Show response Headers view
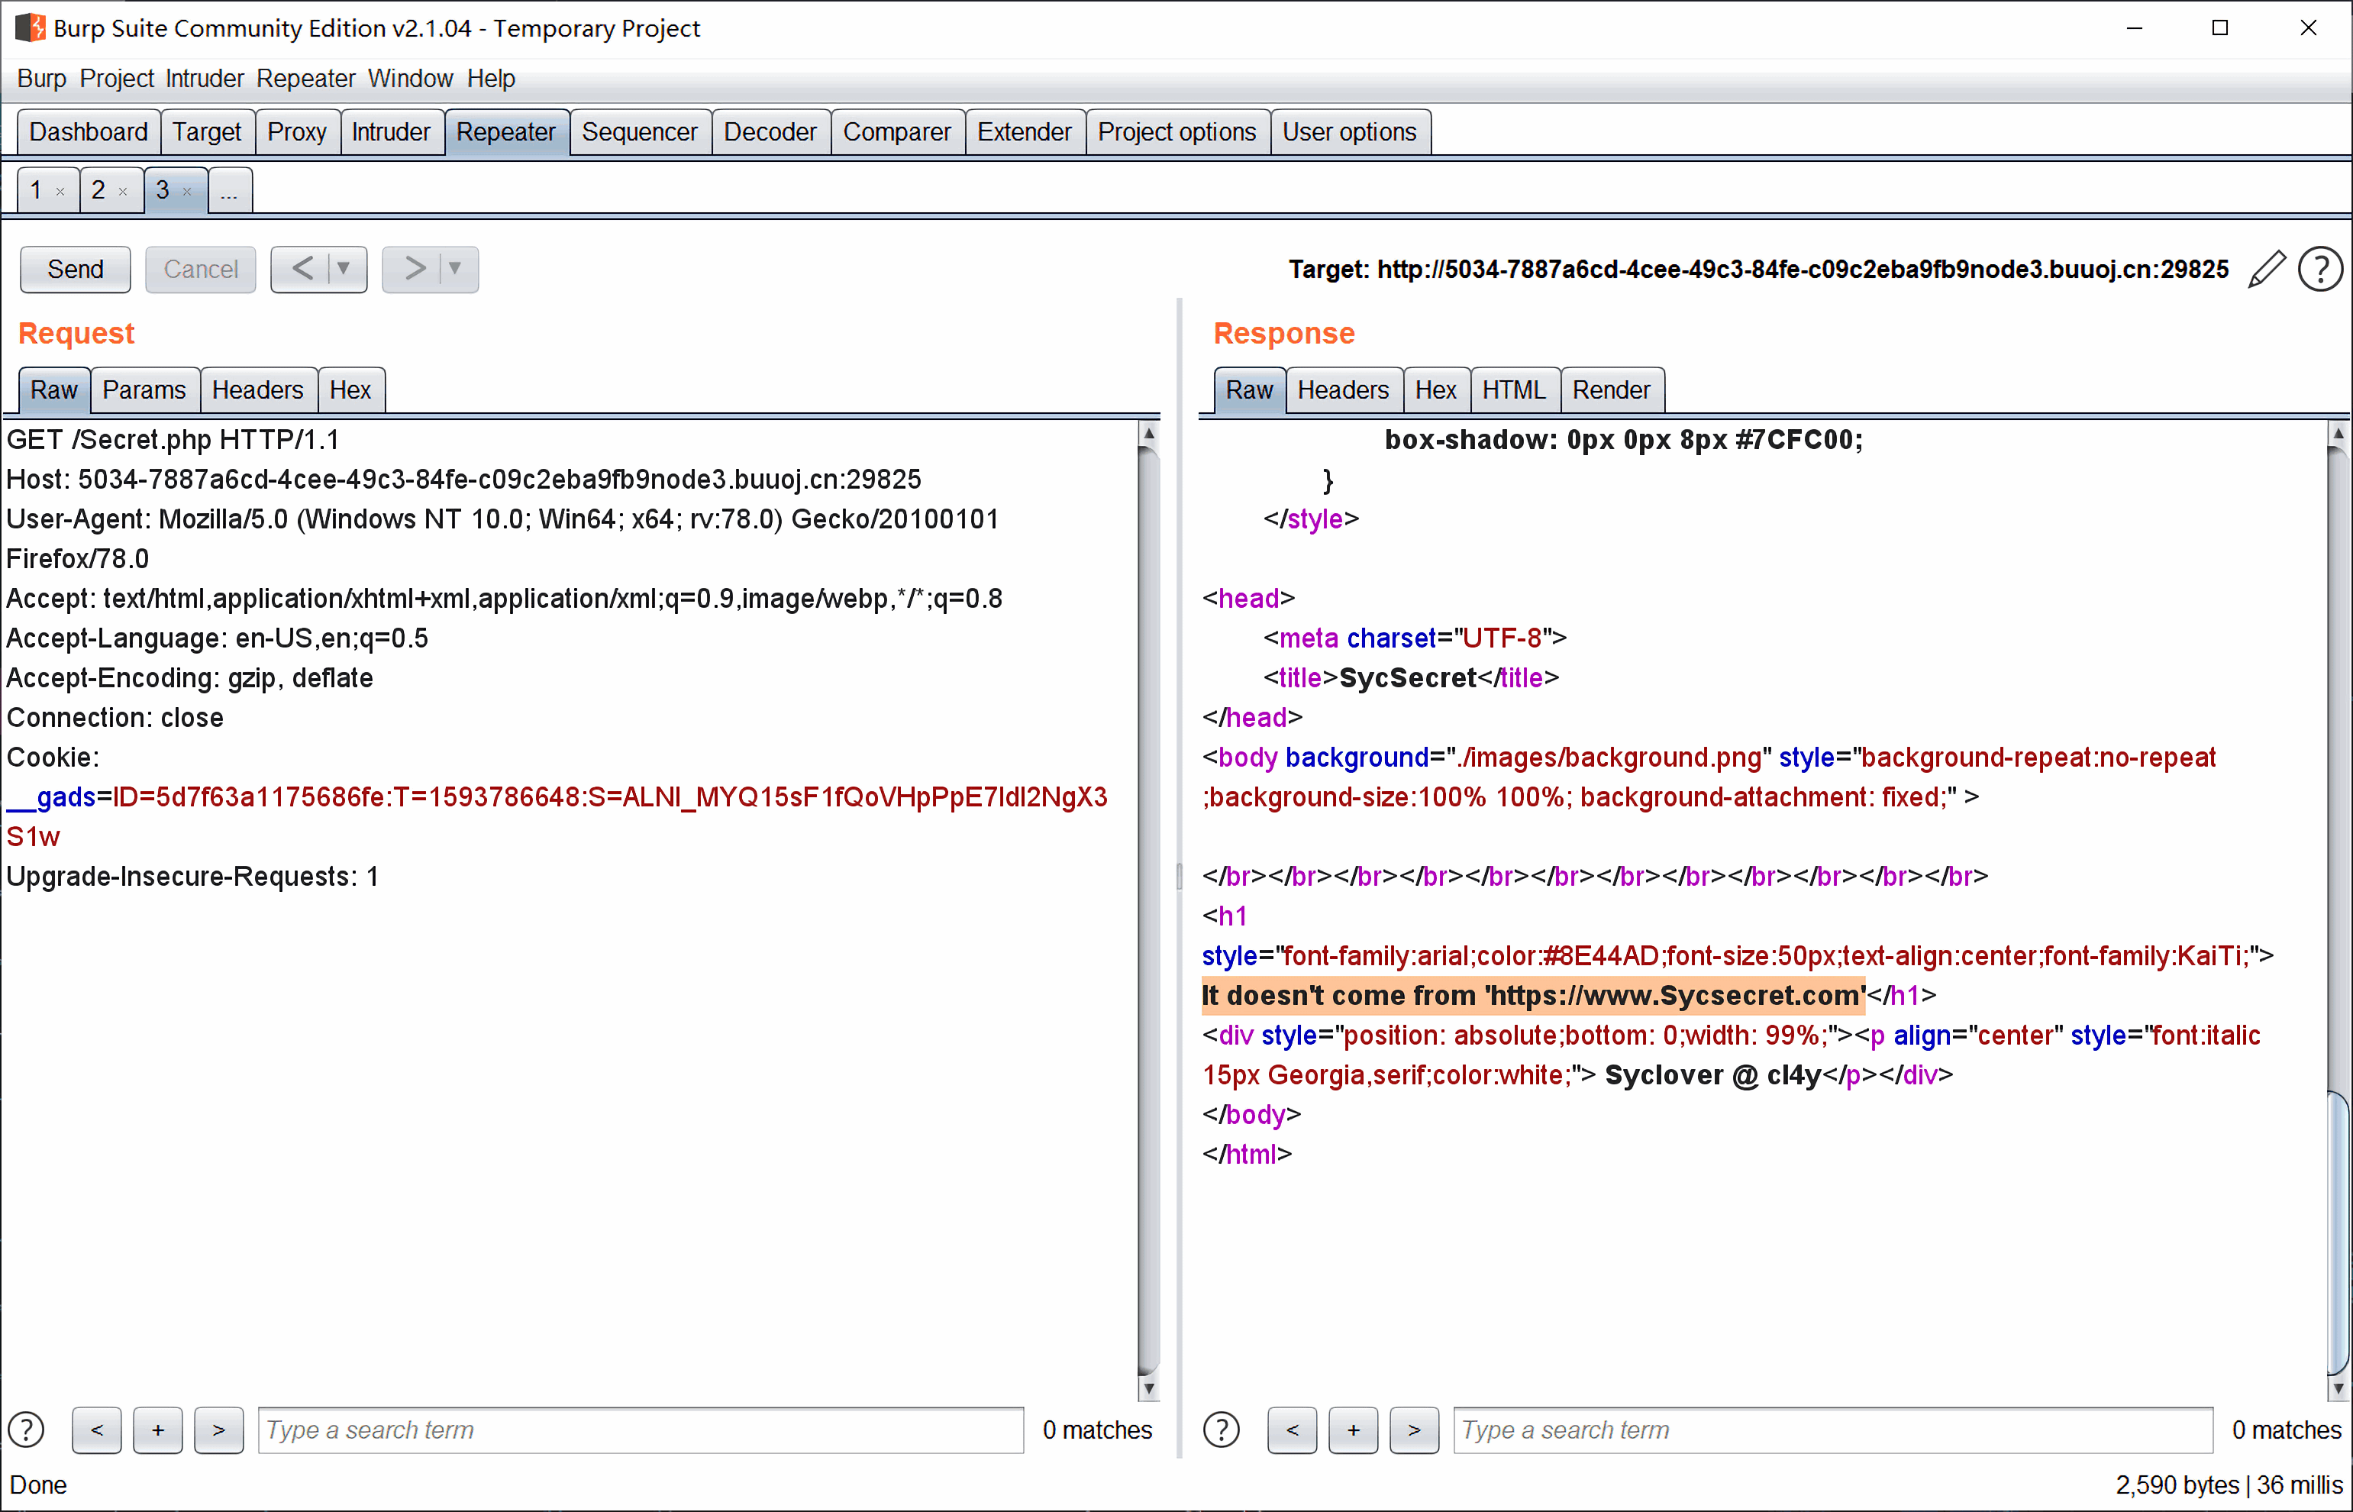Image resolution: width=2353 pixels, height=1512 pixels. [1343, 389]
